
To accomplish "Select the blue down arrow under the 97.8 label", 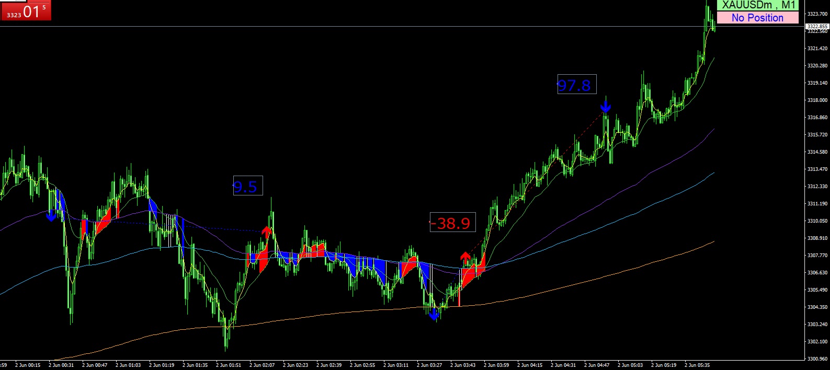I will [x=606, y=107].
